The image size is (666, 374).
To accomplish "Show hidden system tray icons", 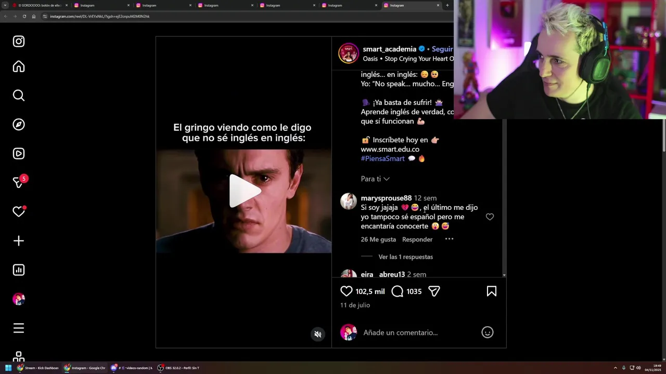I will (615, 368).
